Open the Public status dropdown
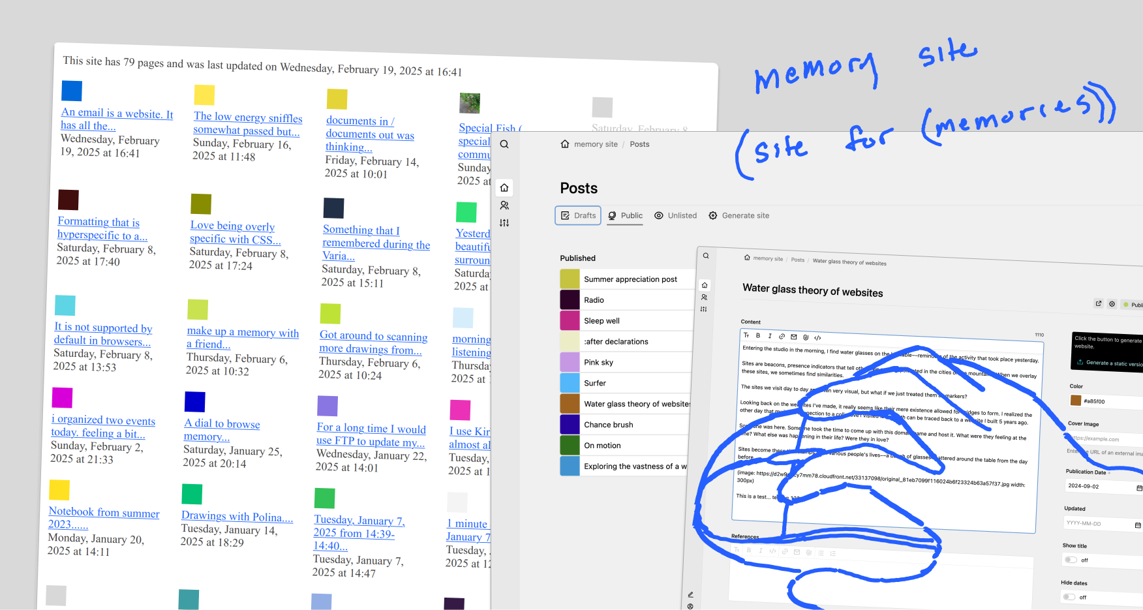This screenshot has height=610, width=1143. (1132, 305)
